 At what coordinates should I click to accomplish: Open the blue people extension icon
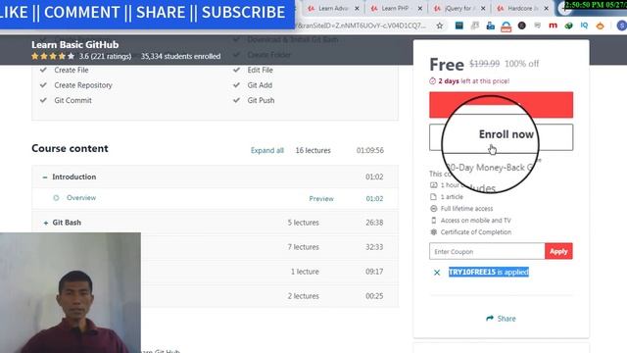pyautogui.click(x=490, y=25)
